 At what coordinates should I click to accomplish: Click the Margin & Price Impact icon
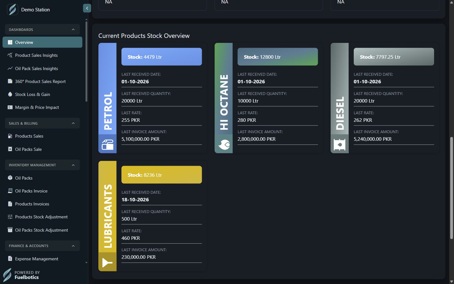(x=10, y=107)
